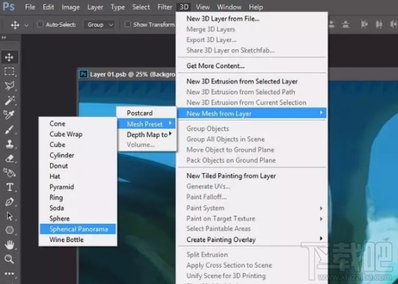Viewport: 398px width, 284px height.
Task: Expand the Create Painting Overlay submenu
Action: (252, 240)
